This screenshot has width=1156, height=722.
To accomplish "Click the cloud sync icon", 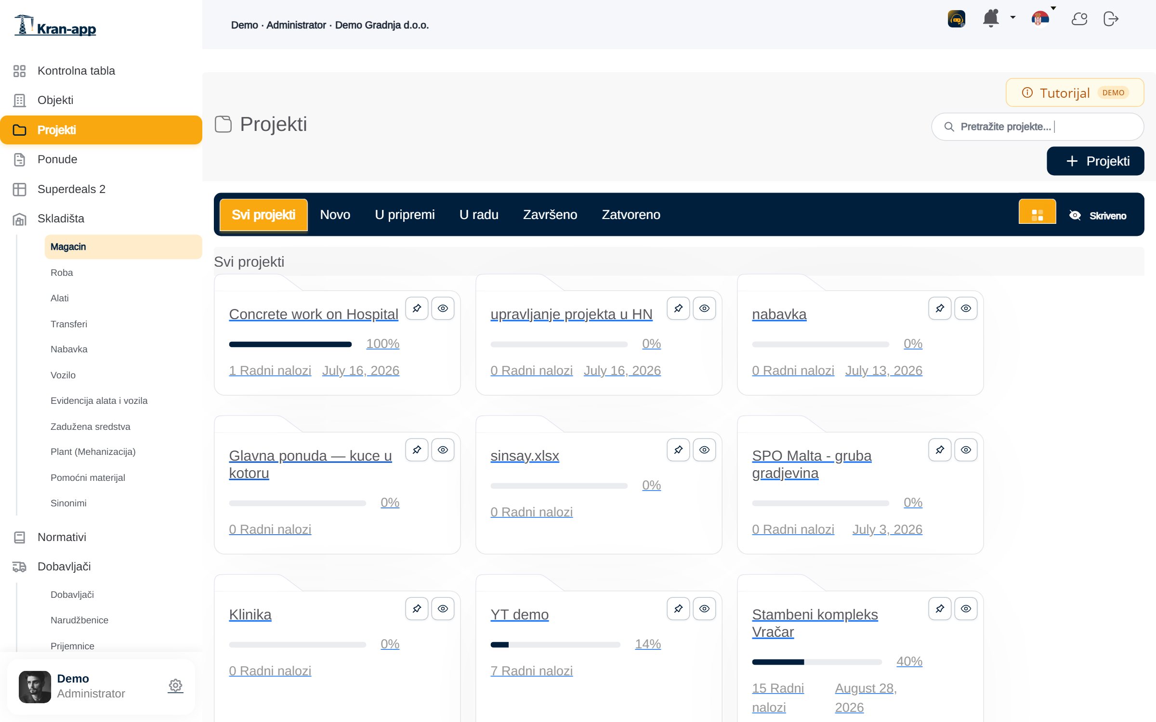I will [1079, 19].
